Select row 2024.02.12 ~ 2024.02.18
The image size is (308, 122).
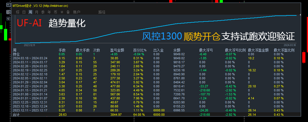click(30, 74)
